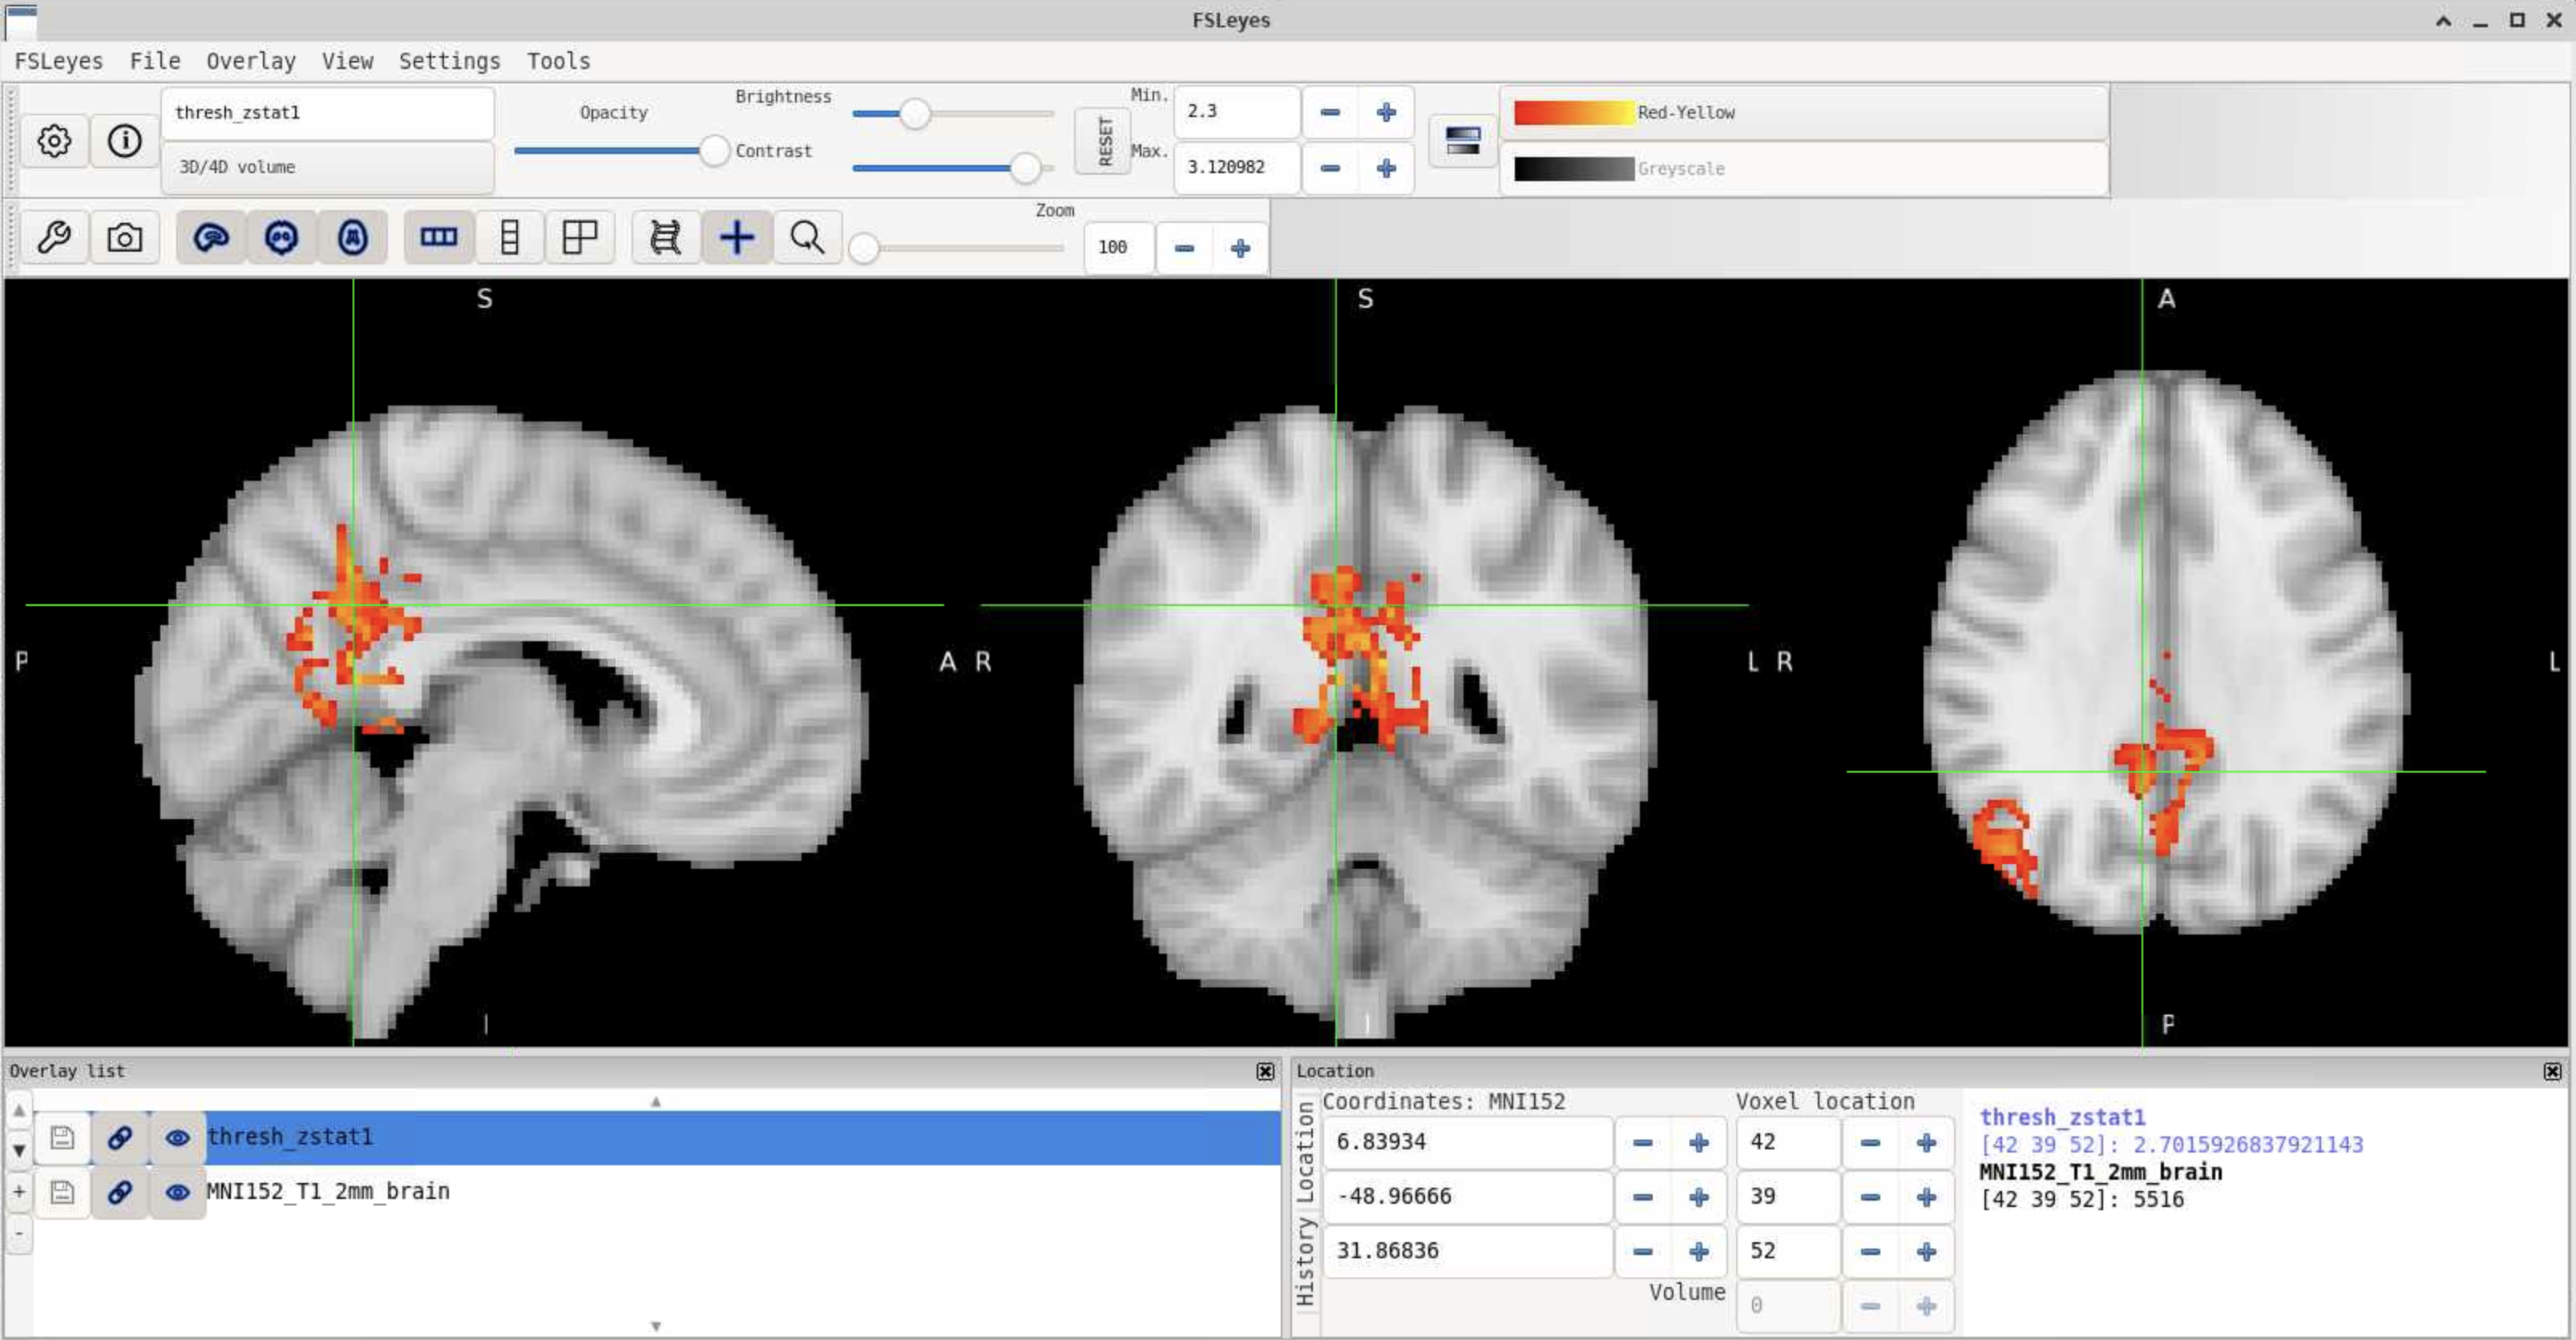Click the Min value field 2.3
The width and height of the screenshot is (2576, 1340).
[x=1237, y=112]
